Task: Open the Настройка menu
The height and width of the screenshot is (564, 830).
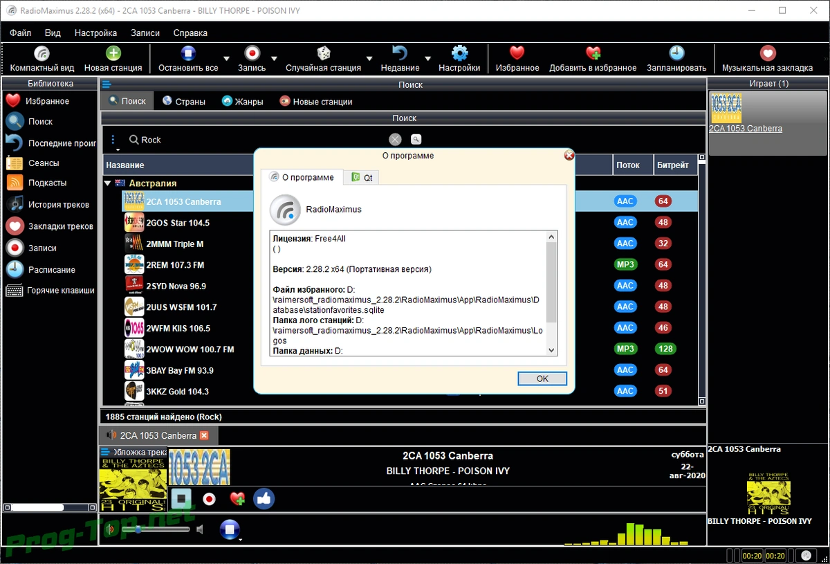Action: point(95,33)
